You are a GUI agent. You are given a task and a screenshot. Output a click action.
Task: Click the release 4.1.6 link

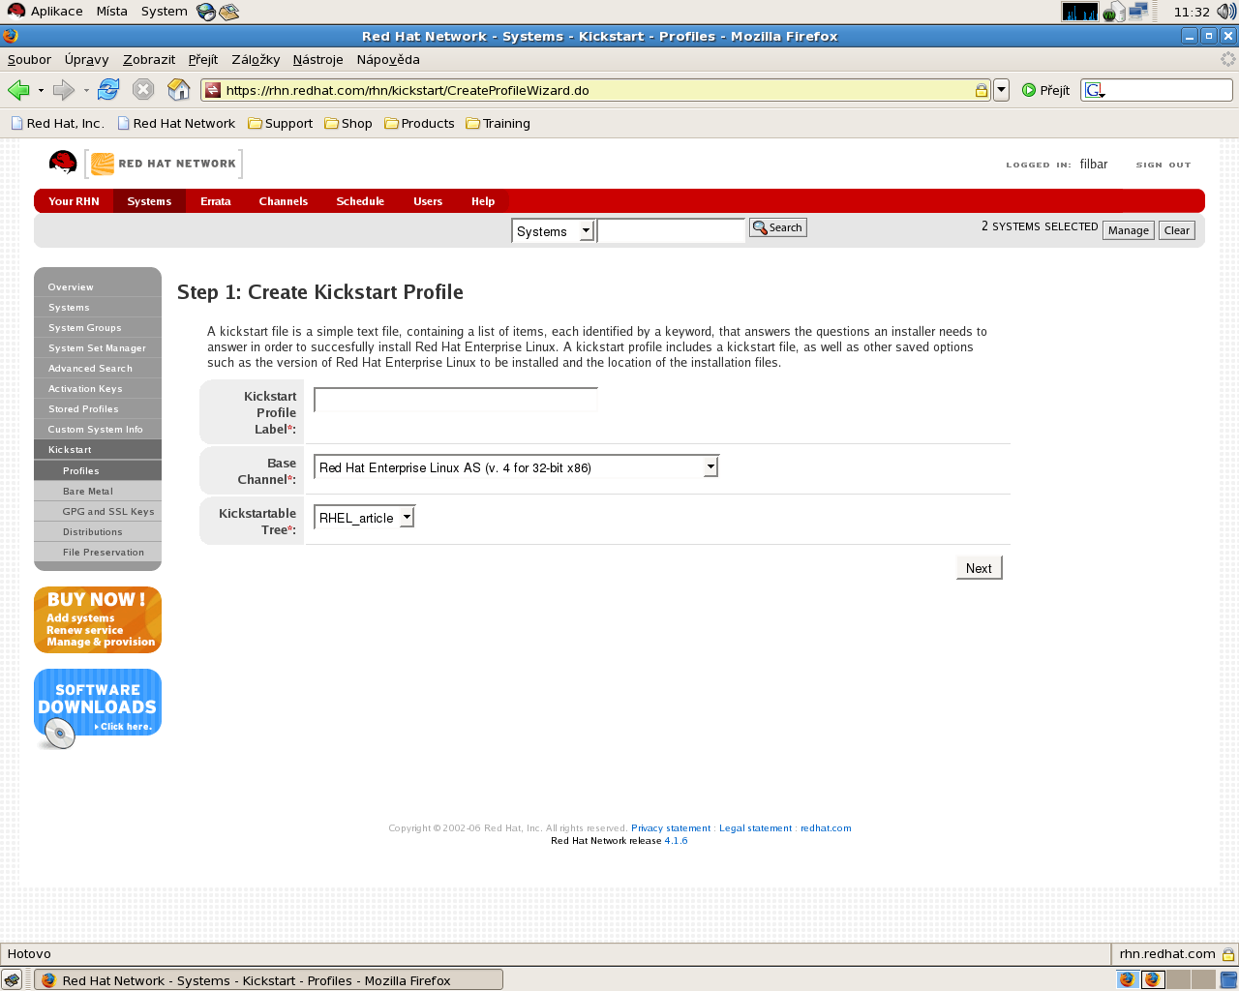click(x=676, y=841)
